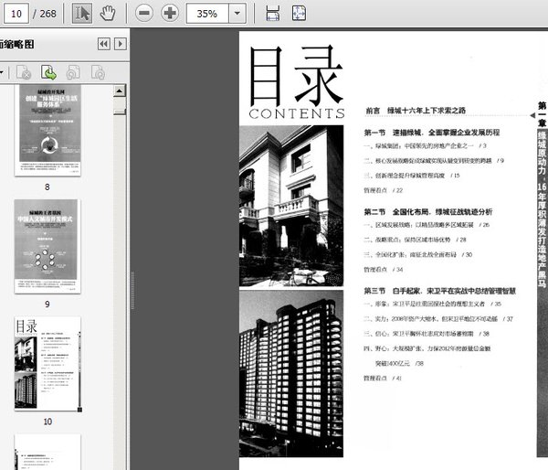
Task: Click the zoom out minus button
Action: click(143, 13)
